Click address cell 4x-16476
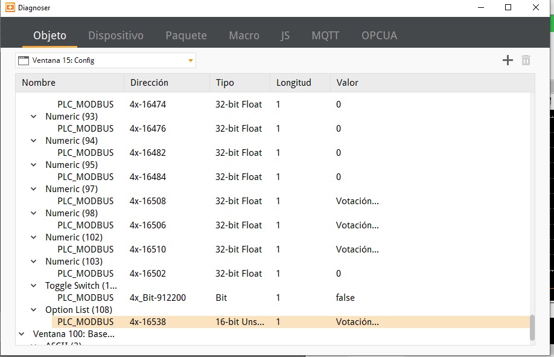 [x=148, y=129]
